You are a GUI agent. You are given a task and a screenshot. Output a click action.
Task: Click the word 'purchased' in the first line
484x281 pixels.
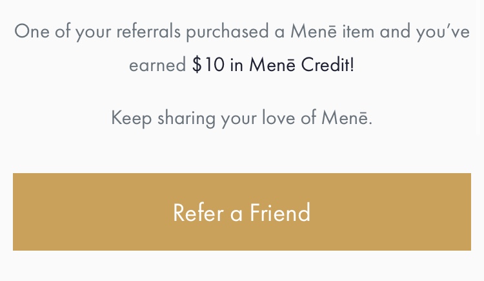228,32
